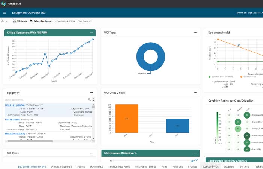The width and height of the screenshot is (263, 169).
Task: Open the Equipment card ellipsis menu
Action: coord(91,92)
